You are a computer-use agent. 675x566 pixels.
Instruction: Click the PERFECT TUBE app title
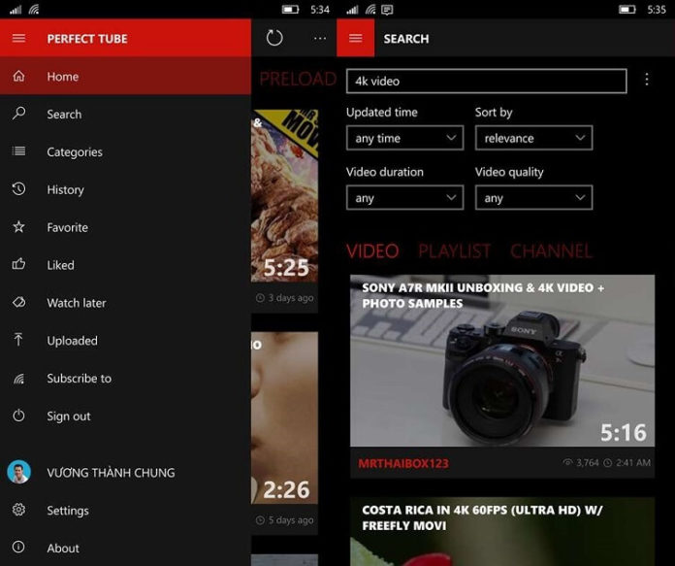pyautogui.click(x=87, y=39)
